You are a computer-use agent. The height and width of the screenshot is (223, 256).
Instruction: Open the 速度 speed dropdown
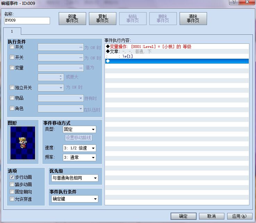click(80, 148)
